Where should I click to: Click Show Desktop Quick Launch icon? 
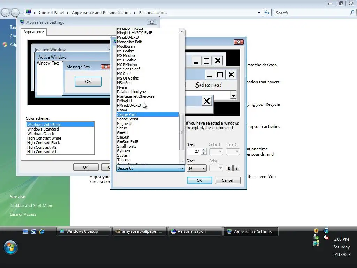[25, 232]
